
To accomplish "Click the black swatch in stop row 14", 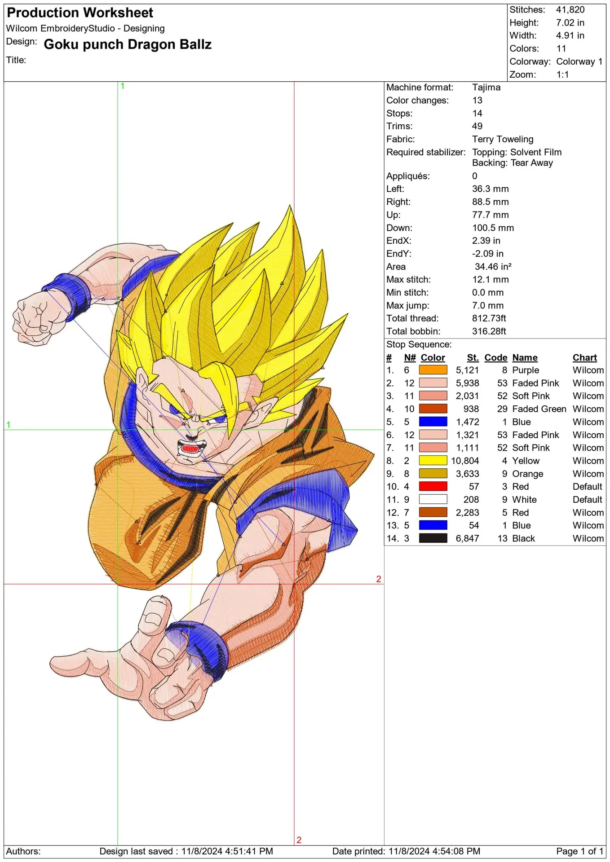I will tap(433, 538).
